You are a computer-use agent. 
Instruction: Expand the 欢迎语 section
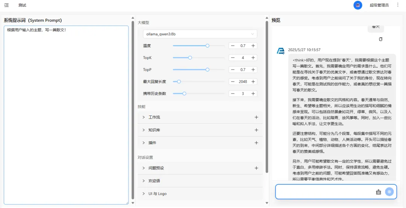[154, 181]
